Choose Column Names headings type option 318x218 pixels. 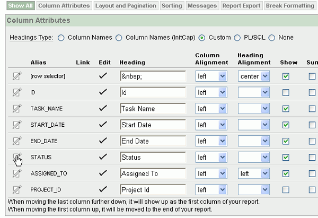click(61, 38)
